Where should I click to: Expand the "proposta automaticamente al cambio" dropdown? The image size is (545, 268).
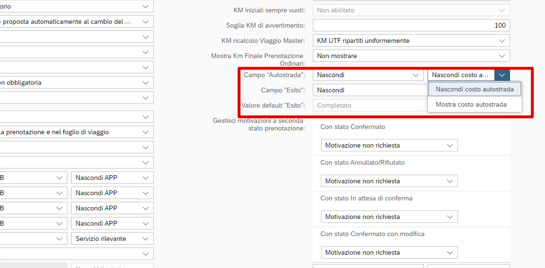(145, 22)
